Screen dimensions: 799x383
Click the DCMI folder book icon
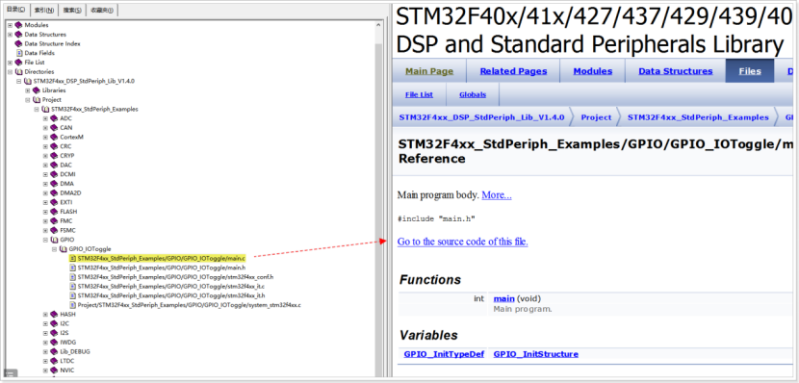[54, 174]
